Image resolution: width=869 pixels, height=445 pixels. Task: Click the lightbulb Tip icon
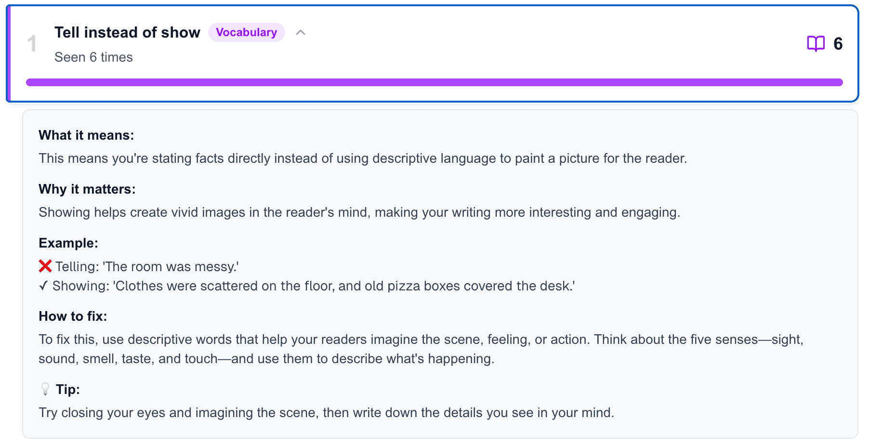click(45, 389)
